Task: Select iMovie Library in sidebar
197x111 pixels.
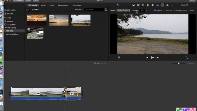Action: 10,28
